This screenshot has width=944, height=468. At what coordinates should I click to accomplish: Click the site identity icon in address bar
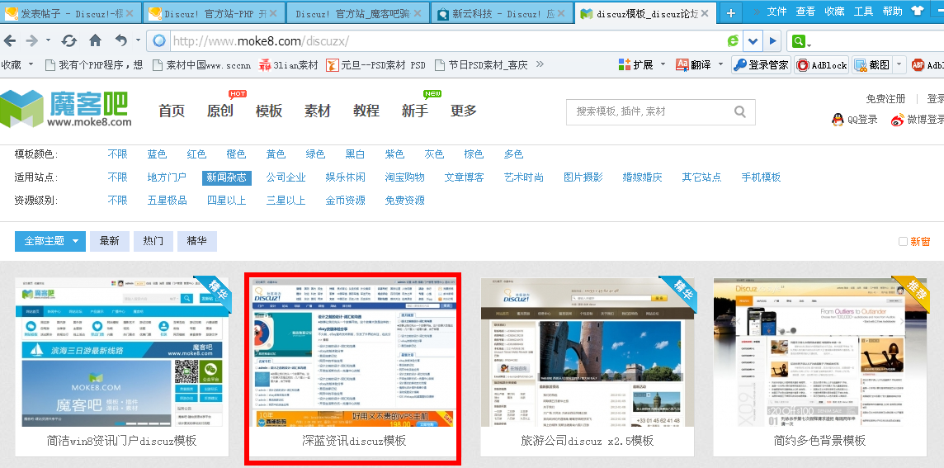click(159, 41)
